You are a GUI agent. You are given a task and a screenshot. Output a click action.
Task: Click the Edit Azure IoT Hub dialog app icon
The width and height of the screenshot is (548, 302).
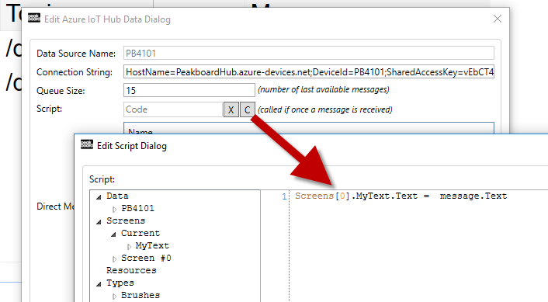click(34, 18)
